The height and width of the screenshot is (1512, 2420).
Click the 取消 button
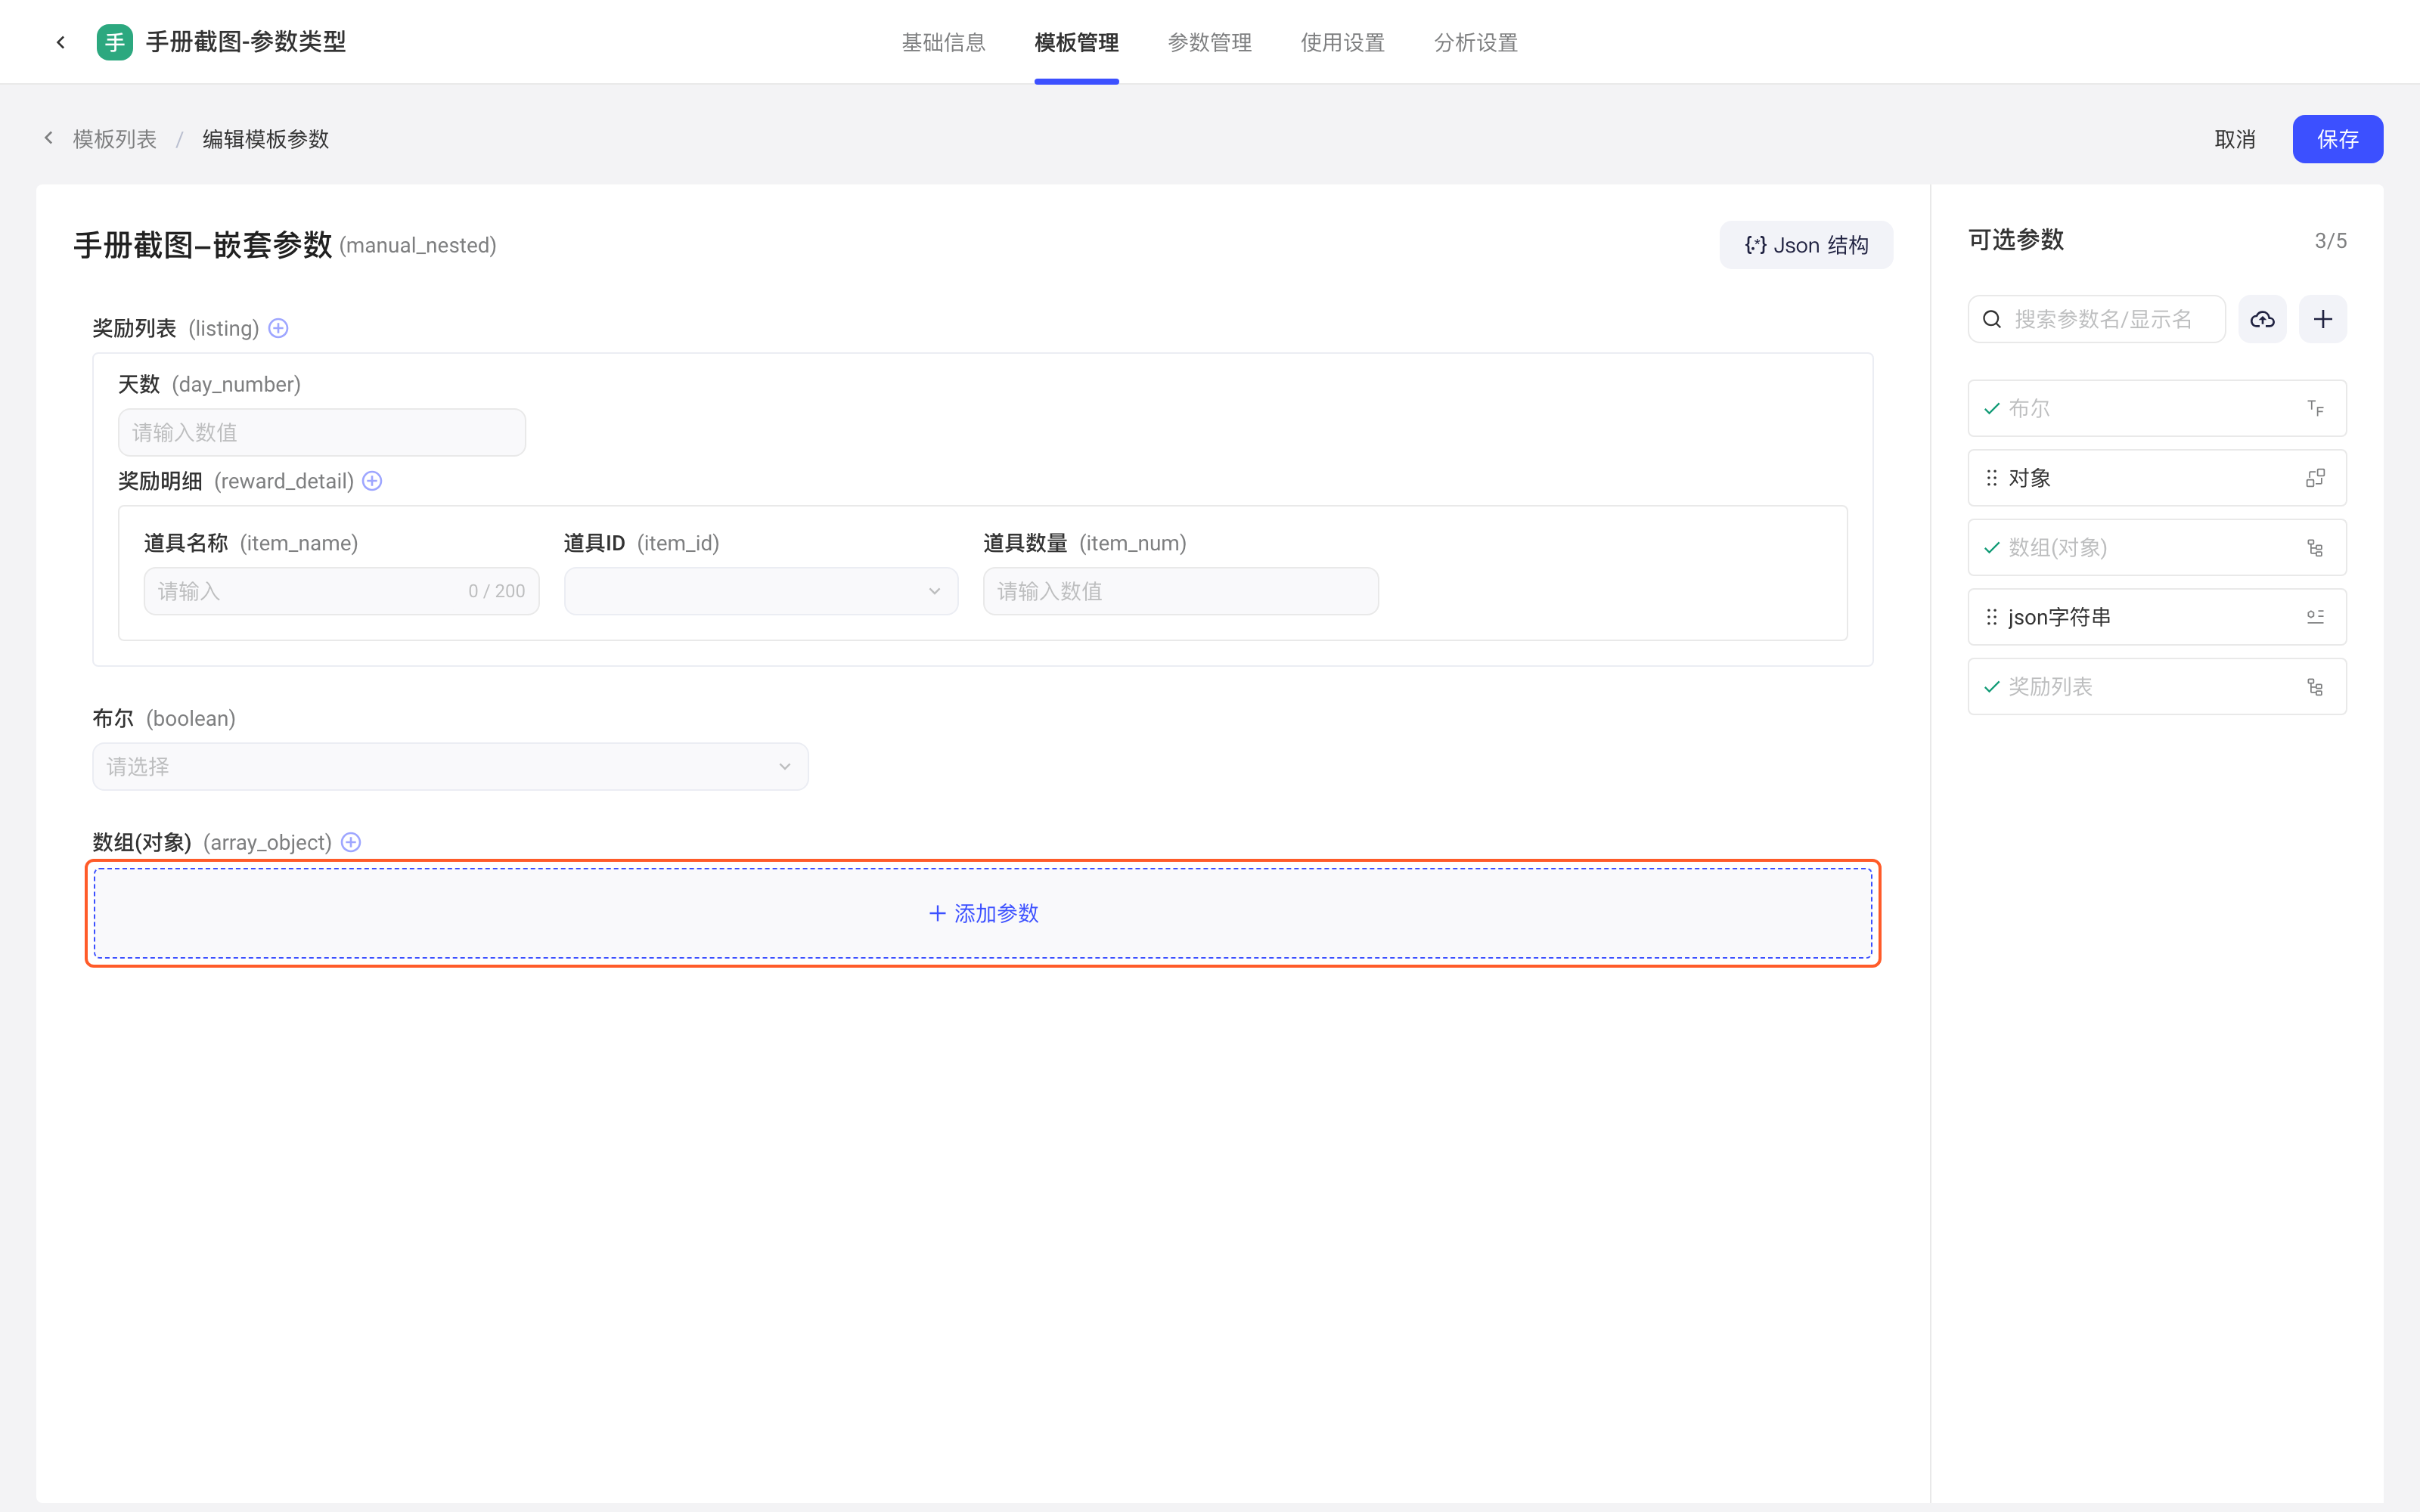[2234, 139]
